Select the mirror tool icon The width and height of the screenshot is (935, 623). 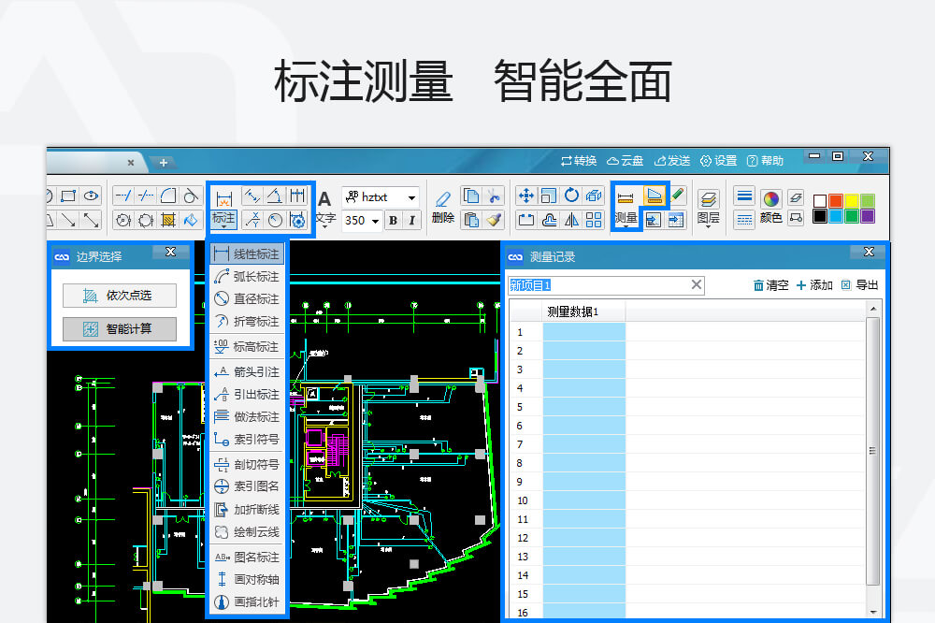pyautogui.click(x=571, y=220)
